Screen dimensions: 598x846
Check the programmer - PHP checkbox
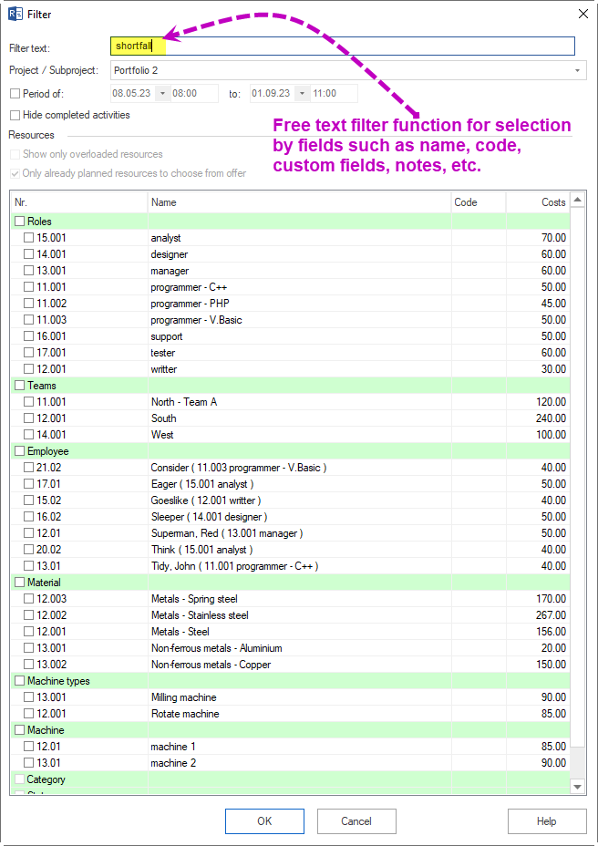pyautogui.click(x=28, y=304)
